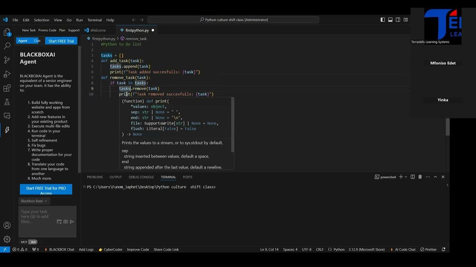This screenshot has height=267, width=476.
Task: Switch to the OUTPUT panel tab
Action: tap(116, 177)
